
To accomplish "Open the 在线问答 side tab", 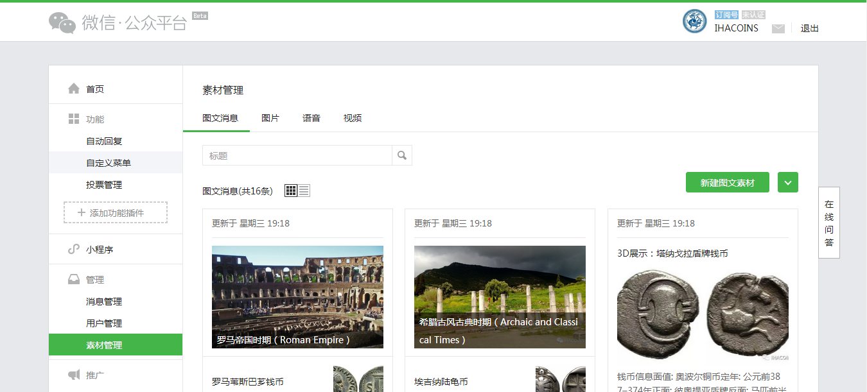I will coord(829,223).
